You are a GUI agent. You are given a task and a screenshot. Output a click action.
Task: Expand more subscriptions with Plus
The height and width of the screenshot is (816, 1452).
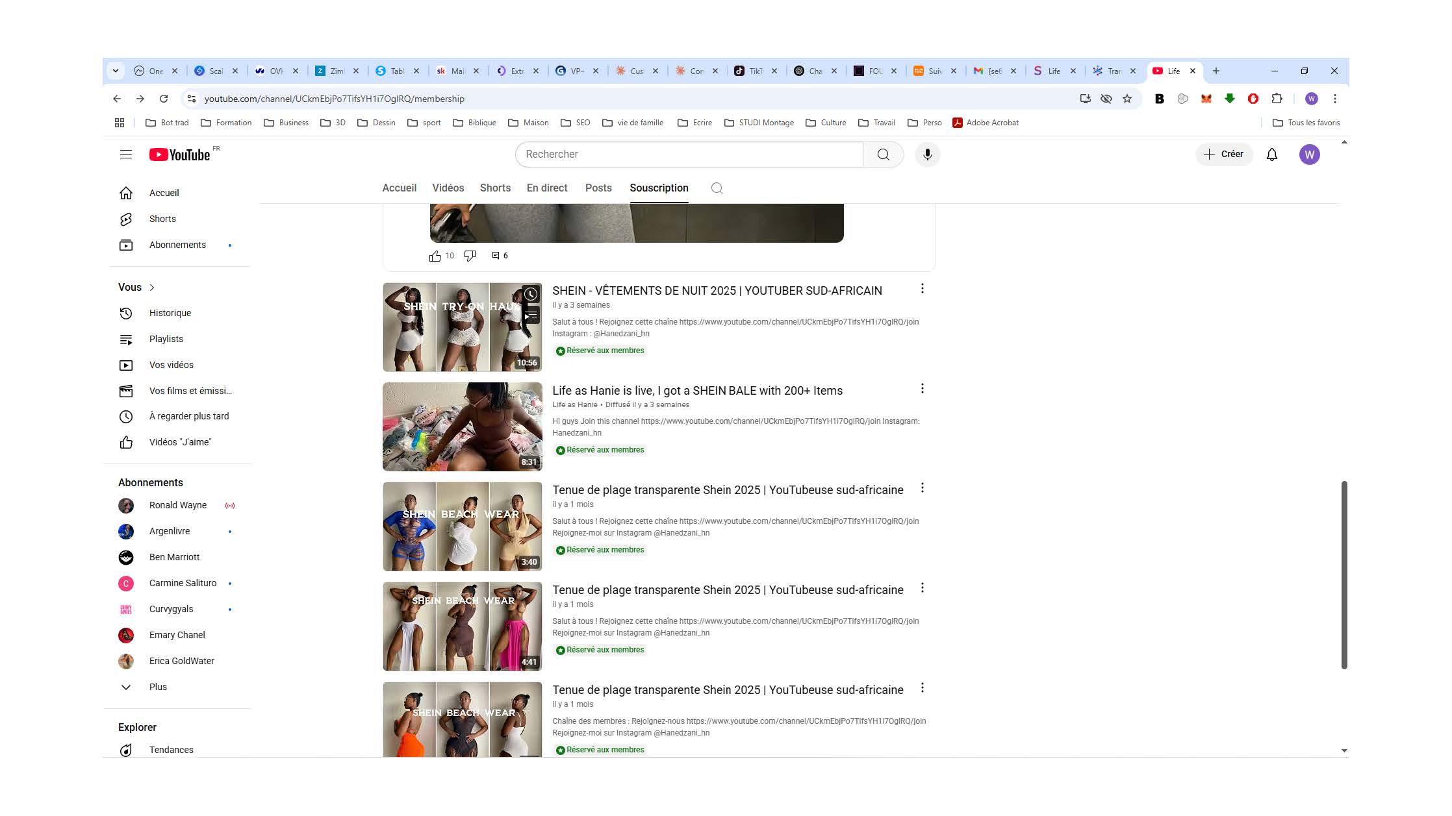click(158, 687)
